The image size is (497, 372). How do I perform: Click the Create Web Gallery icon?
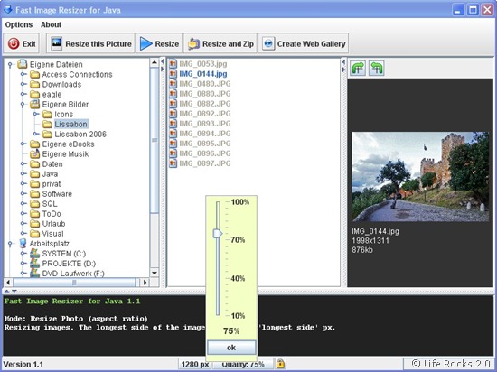tap(268, 43)
